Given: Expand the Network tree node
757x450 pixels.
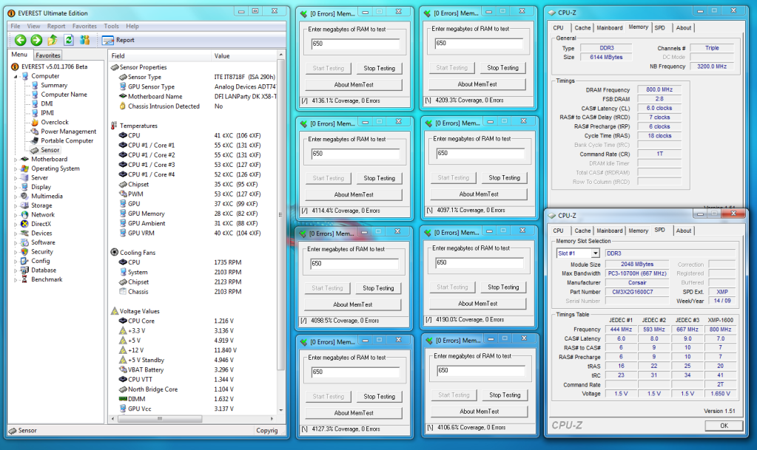Looking at the screenshot, I should point(16,214).
